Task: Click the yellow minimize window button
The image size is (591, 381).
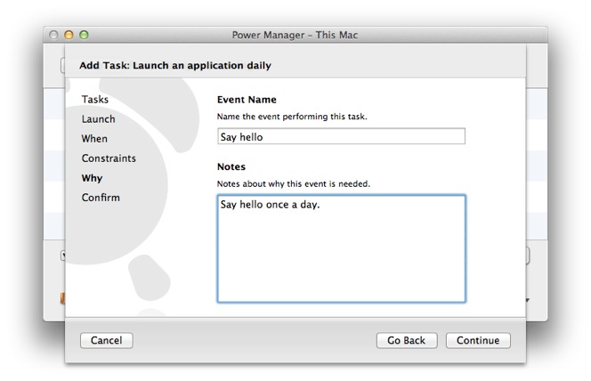Action: point(69,35)
